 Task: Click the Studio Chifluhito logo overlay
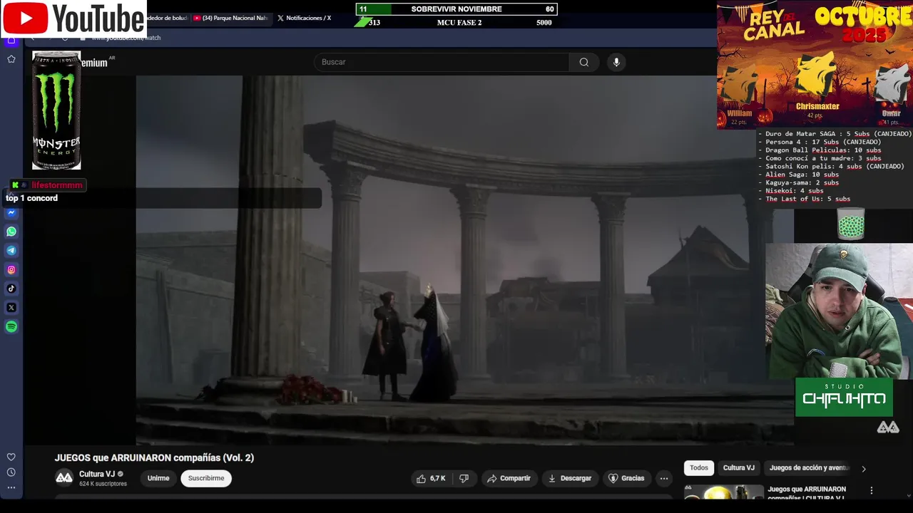(x=844, y=397)
